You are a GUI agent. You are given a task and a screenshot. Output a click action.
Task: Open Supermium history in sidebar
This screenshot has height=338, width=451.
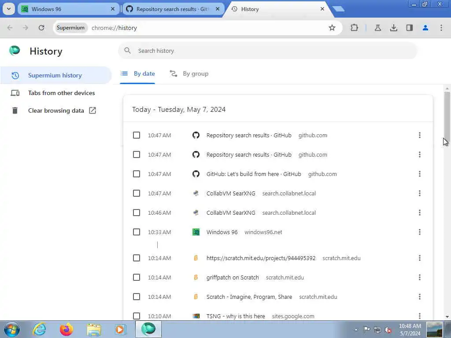tap(56, 75)
